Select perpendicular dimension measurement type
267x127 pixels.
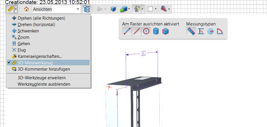(x=201, y=32)
